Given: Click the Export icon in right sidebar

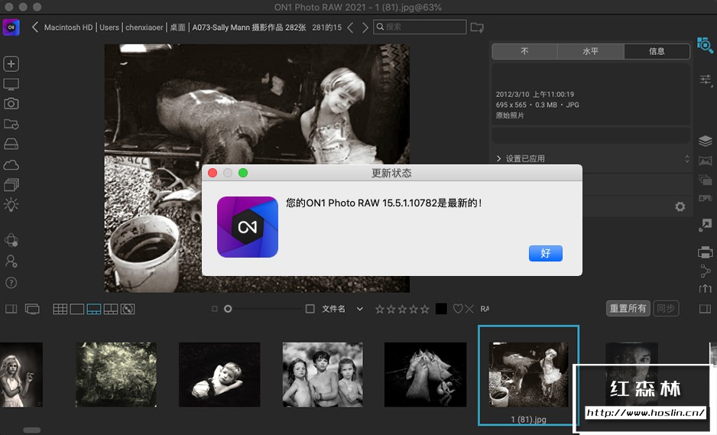Looking at the screenshot, I should click(x=705, y=288).
